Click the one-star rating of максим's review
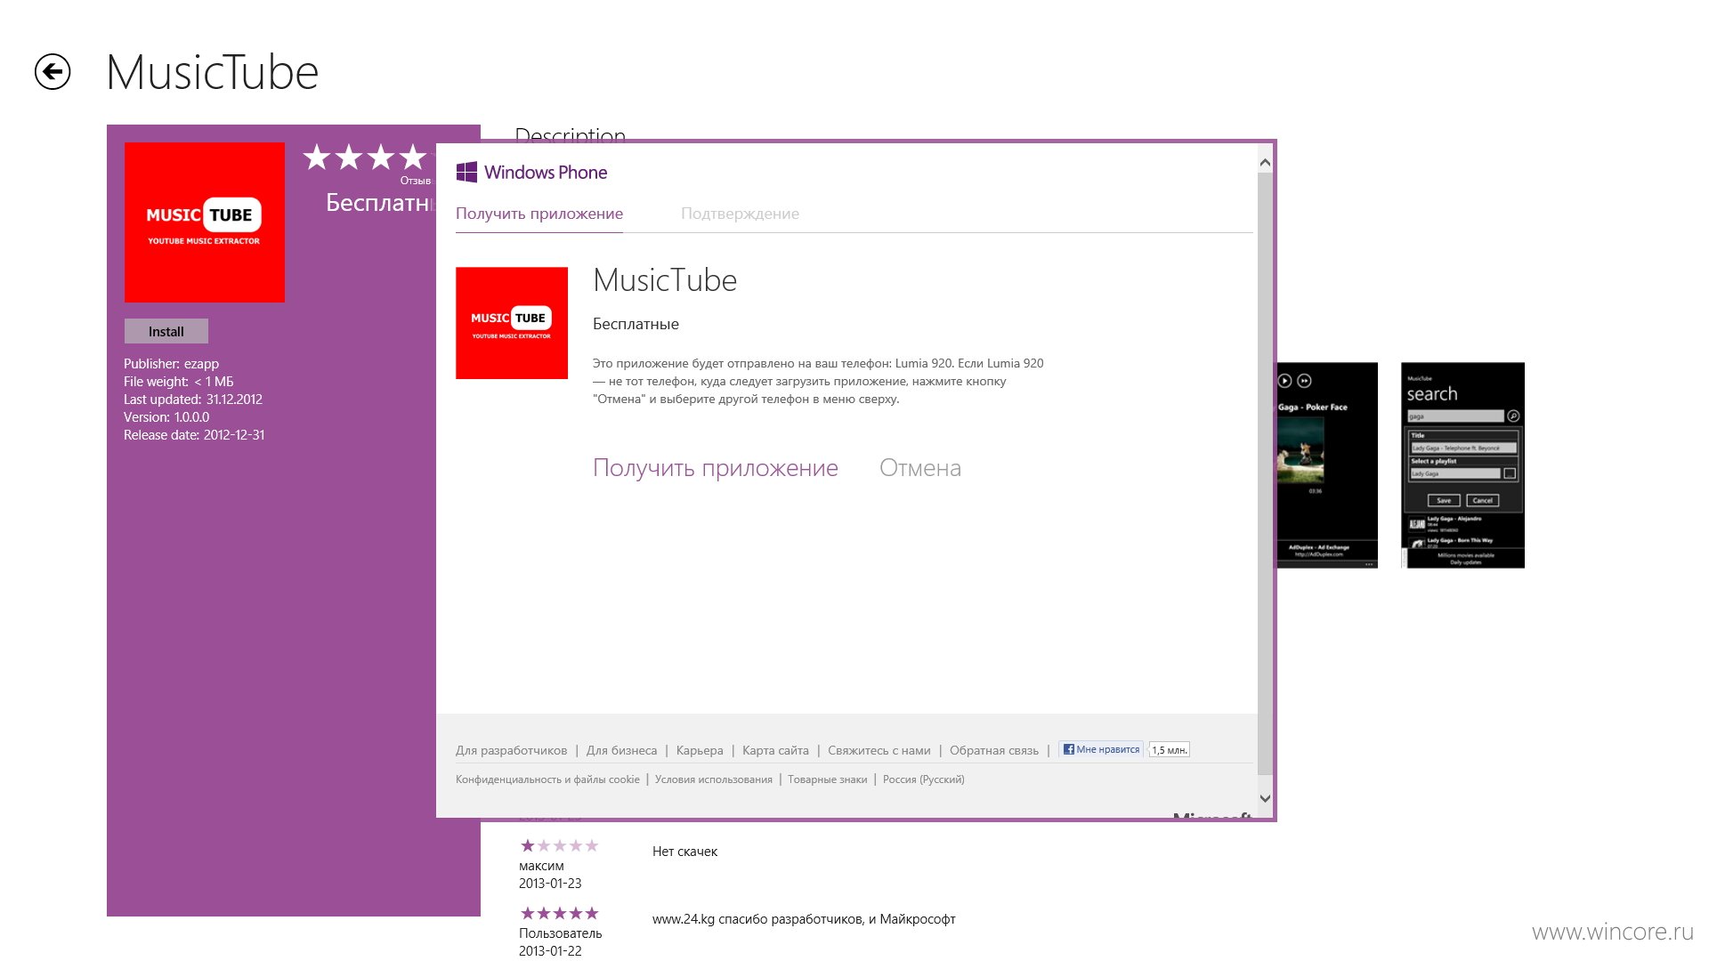This screenshot has height=961, width=1709. tap(559, 845)
